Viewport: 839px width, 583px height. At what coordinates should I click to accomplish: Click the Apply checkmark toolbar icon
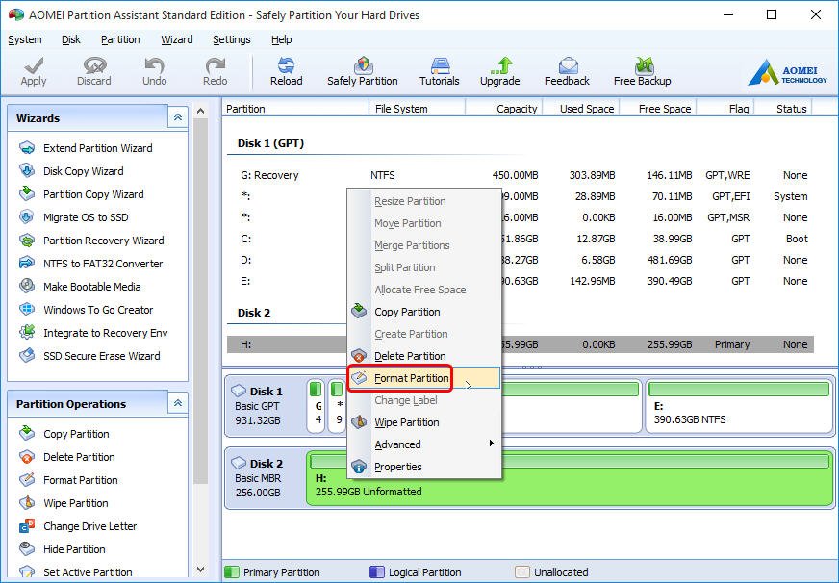click(33, 71)
